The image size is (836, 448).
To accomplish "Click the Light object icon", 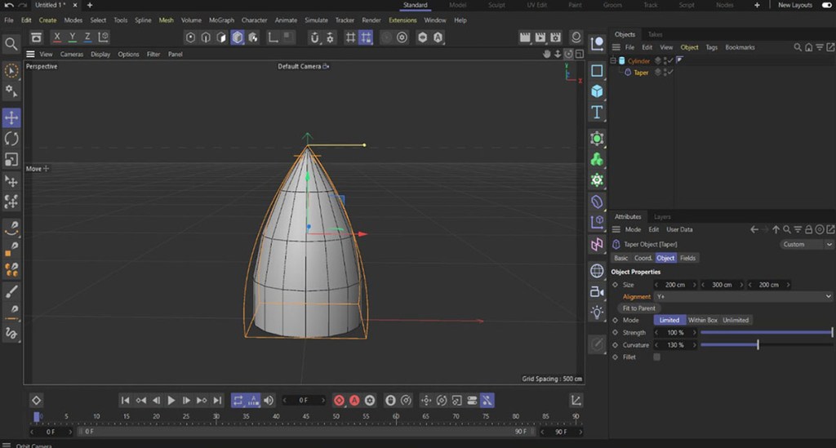I will [x=597, y=312].
